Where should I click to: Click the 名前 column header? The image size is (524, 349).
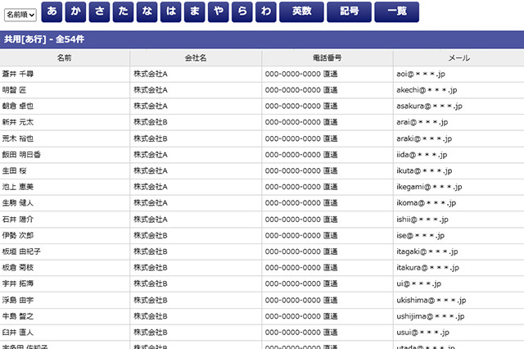65,58
